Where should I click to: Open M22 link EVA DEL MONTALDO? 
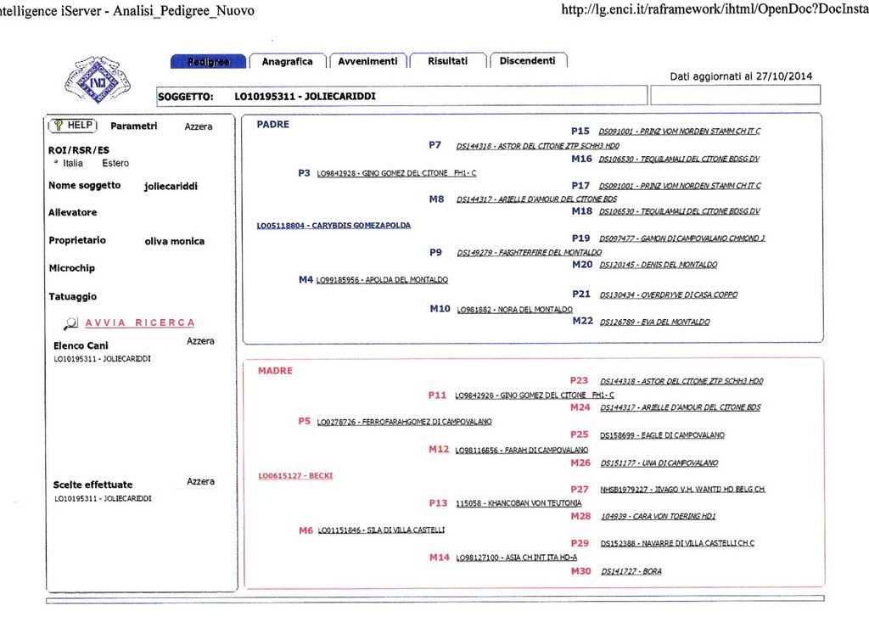655,322
